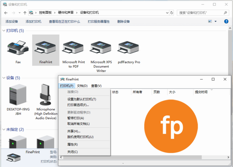
Task: Choose 设置为默认打印机(T) from the menu
Action: [82, 99]
